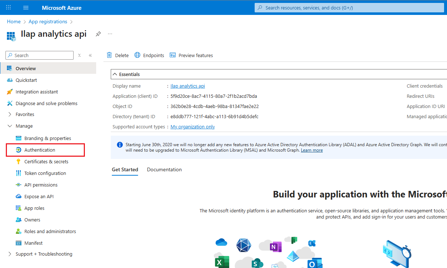Screen dimensions: 447x268
Task: Open the Home breadcrumb link
Action: (14, 21)
